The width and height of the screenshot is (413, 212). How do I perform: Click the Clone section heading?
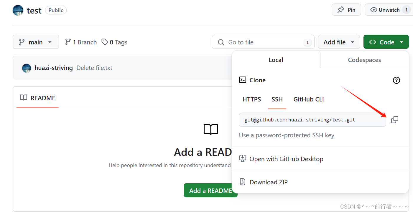tap(258, 80)
